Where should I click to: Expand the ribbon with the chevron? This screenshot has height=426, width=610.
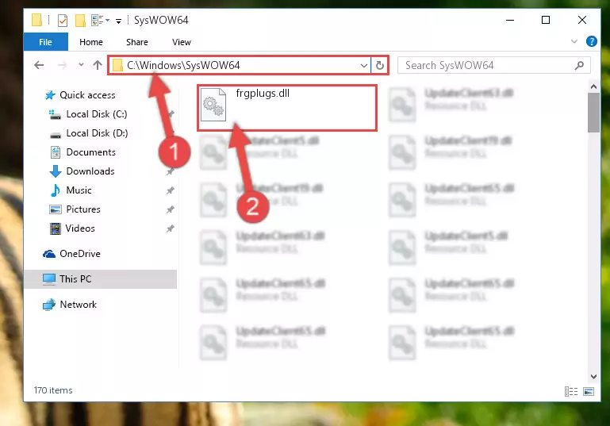point(574,41)
